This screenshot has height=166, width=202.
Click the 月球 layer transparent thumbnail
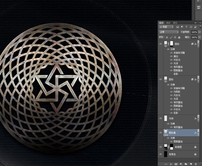(166, 118)
